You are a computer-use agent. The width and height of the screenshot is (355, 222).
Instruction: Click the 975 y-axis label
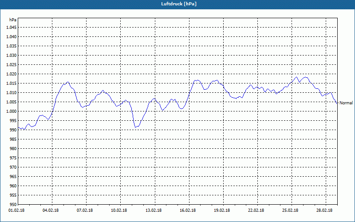13,158
